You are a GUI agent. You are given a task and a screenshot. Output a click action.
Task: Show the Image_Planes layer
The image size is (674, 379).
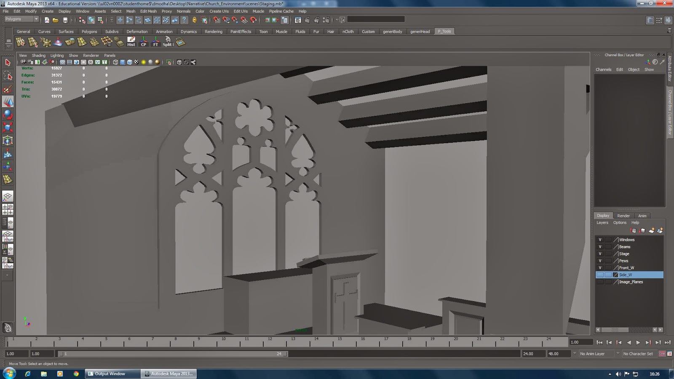[600, 282]
